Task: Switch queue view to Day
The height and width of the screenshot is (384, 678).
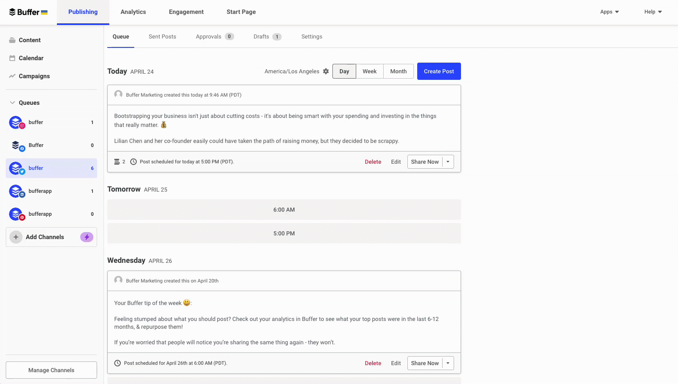Action: coord(344,71)
